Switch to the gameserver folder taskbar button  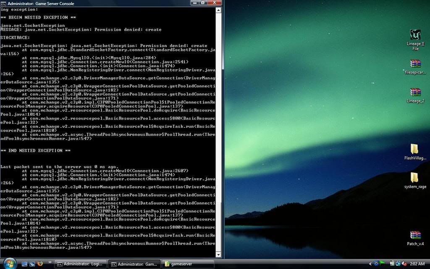pos(188,264)
